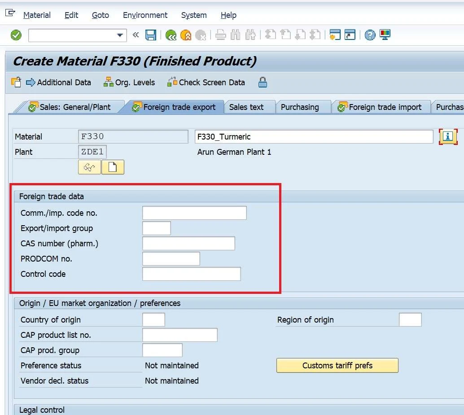Click the Select Views icon beside Additional Data

(x=16, y=82)
